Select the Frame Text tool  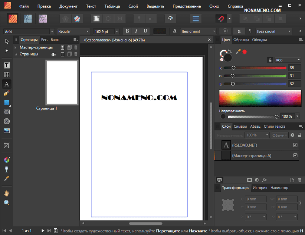pyautogui.click(x=7, y=65)
